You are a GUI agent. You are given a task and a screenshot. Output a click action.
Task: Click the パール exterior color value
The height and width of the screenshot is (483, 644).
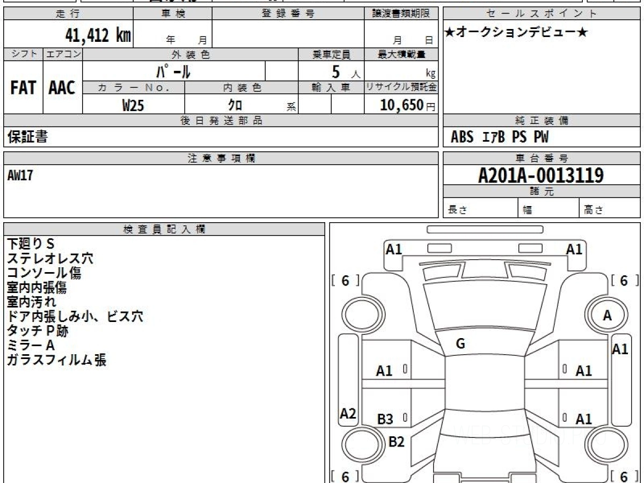coord(173,71)
